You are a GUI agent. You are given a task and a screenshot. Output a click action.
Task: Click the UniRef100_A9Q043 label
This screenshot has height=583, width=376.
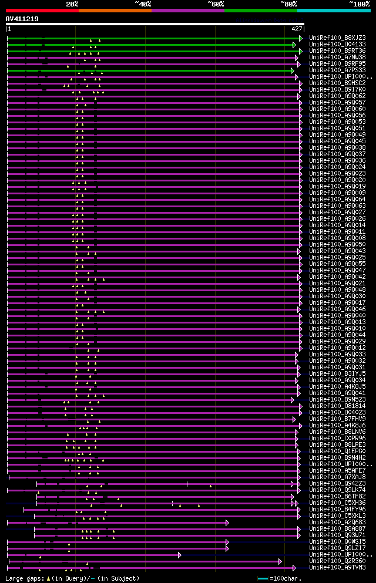pyautogui.click(x=337, y=251)
